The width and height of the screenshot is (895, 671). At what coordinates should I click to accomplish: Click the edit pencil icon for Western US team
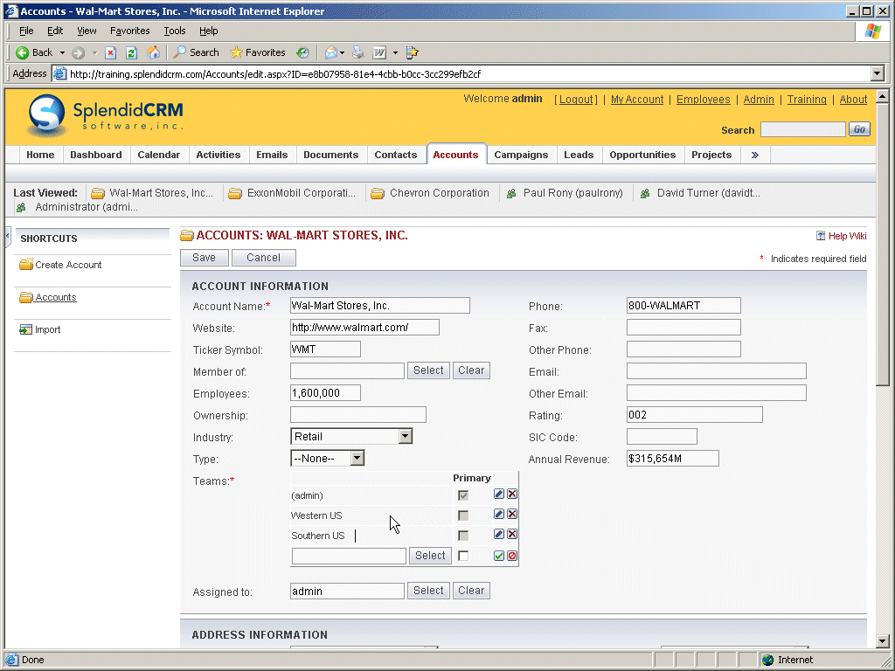pyautogui.click(x=499, y=515)
